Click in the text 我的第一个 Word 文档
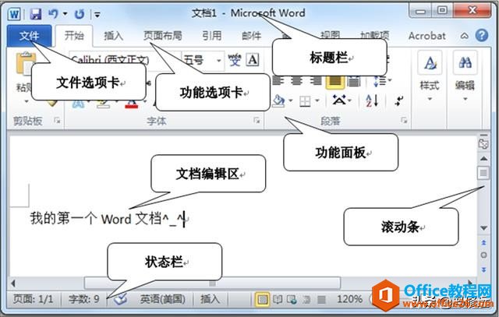This screenshot has width=499, height=317. pyautogui.click(x=96, y=219)
